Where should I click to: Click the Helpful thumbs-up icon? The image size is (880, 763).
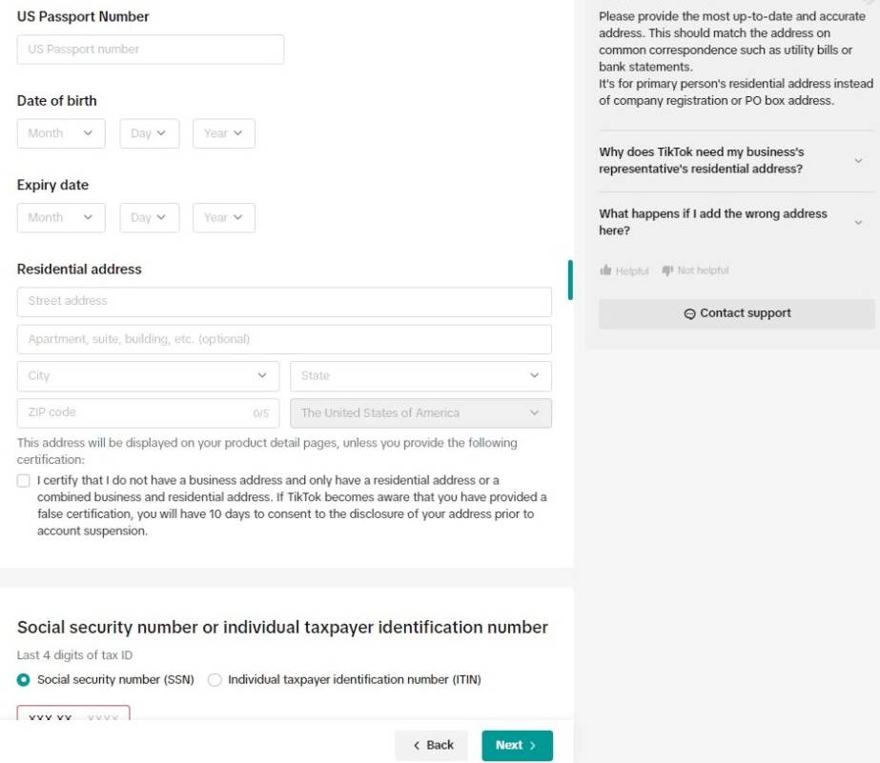tap(605, 271)
